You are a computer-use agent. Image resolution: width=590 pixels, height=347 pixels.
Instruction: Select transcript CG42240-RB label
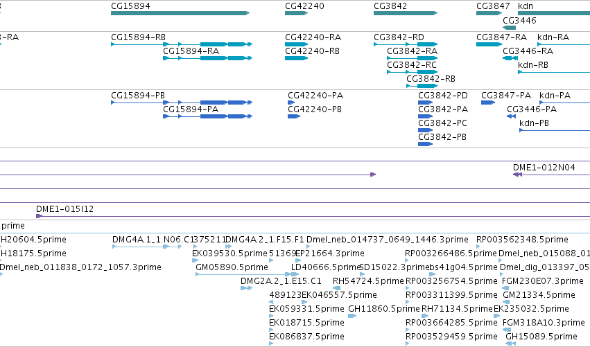[312, 51]
